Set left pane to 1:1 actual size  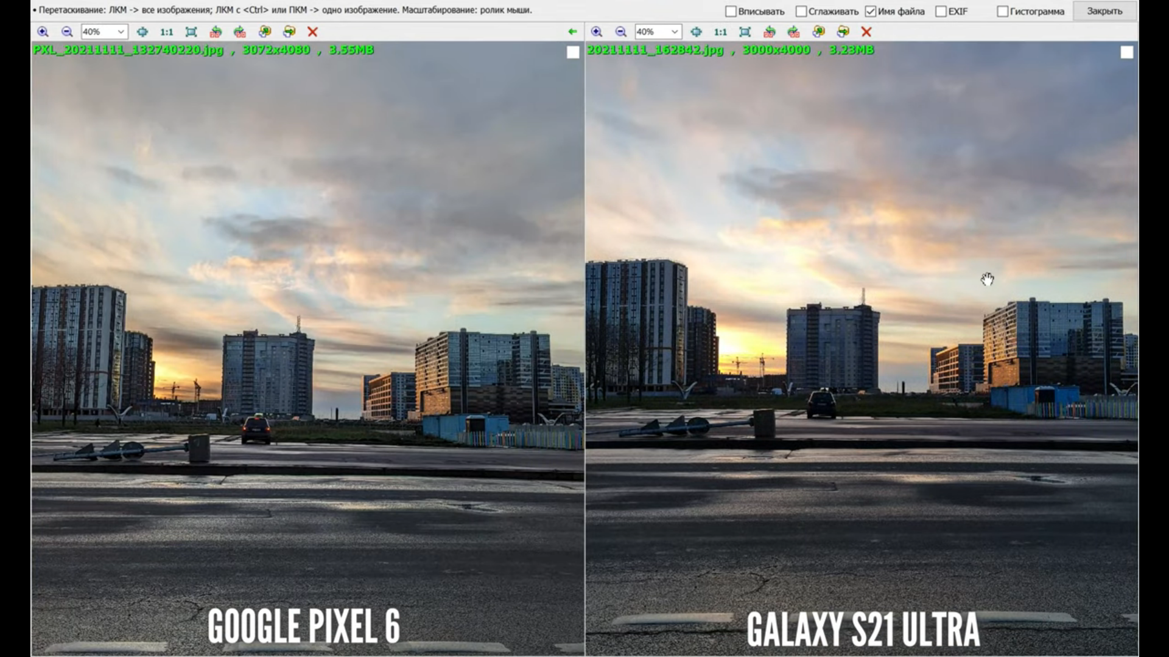tap(166, 32)
